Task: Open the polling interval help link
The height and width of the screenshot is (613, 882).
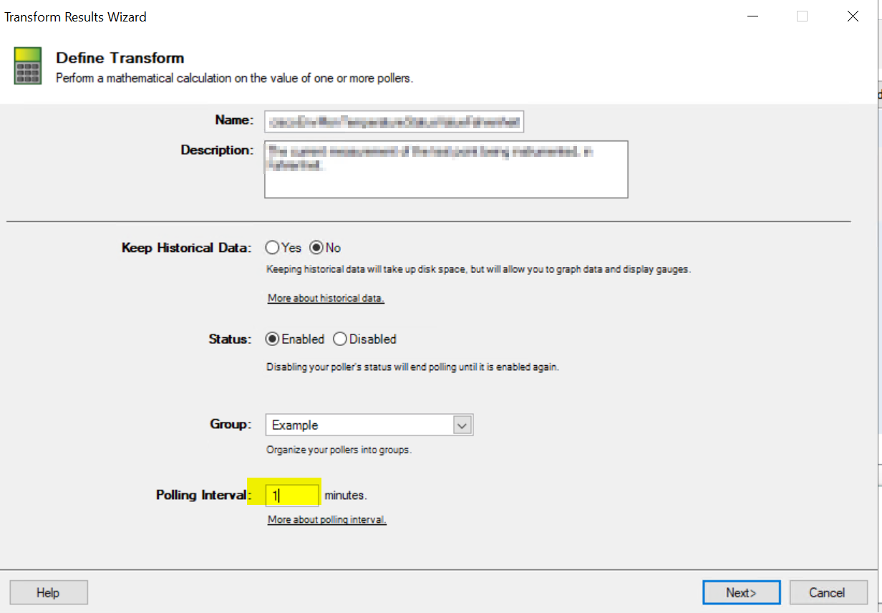Action: tap(326, 519)
